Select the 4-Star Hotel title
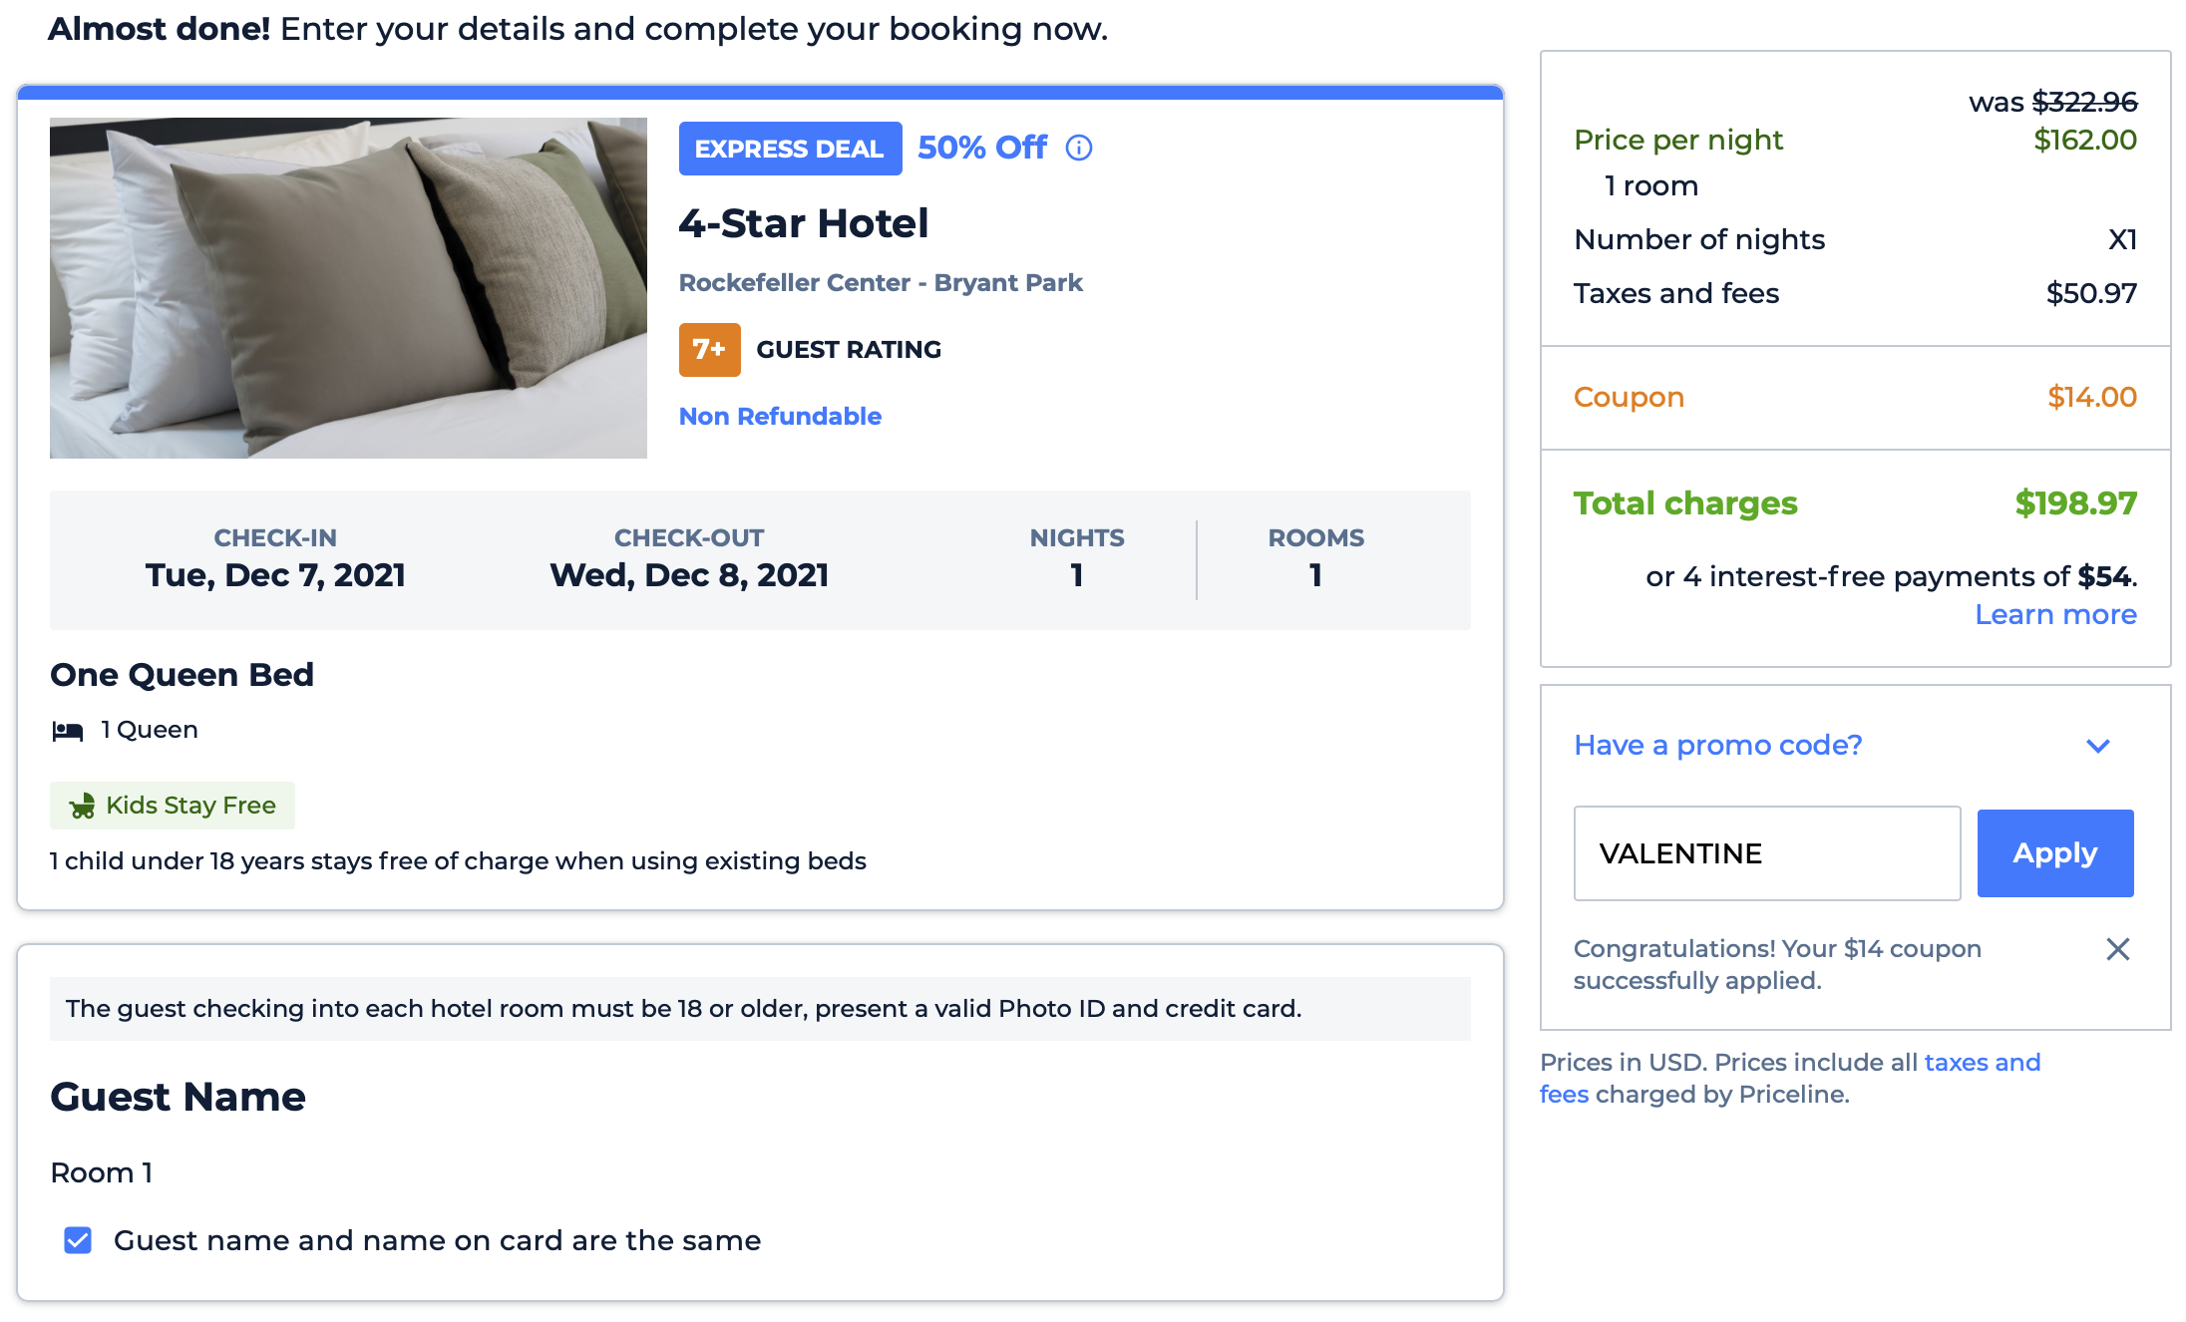 [805, 222]
